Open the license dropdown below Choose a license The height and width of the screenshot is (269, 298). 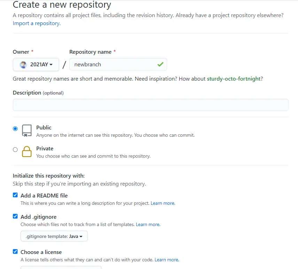tap(61, 267)
